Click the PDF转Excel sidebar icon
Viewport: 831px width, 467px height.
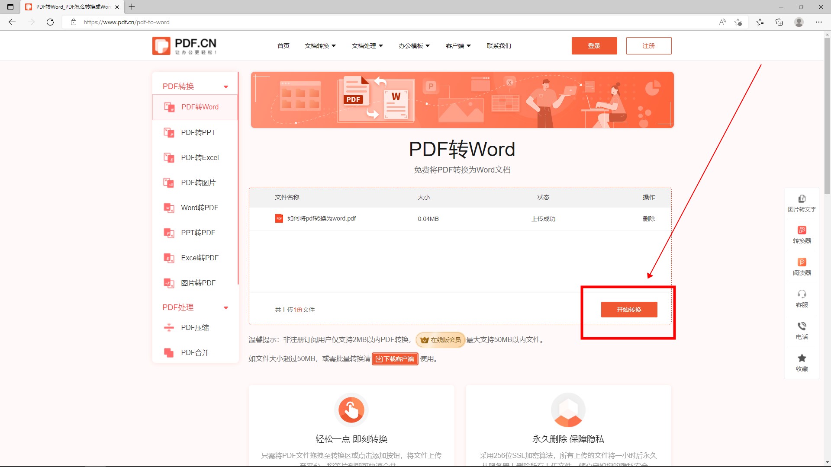click(x=169, y=157)
